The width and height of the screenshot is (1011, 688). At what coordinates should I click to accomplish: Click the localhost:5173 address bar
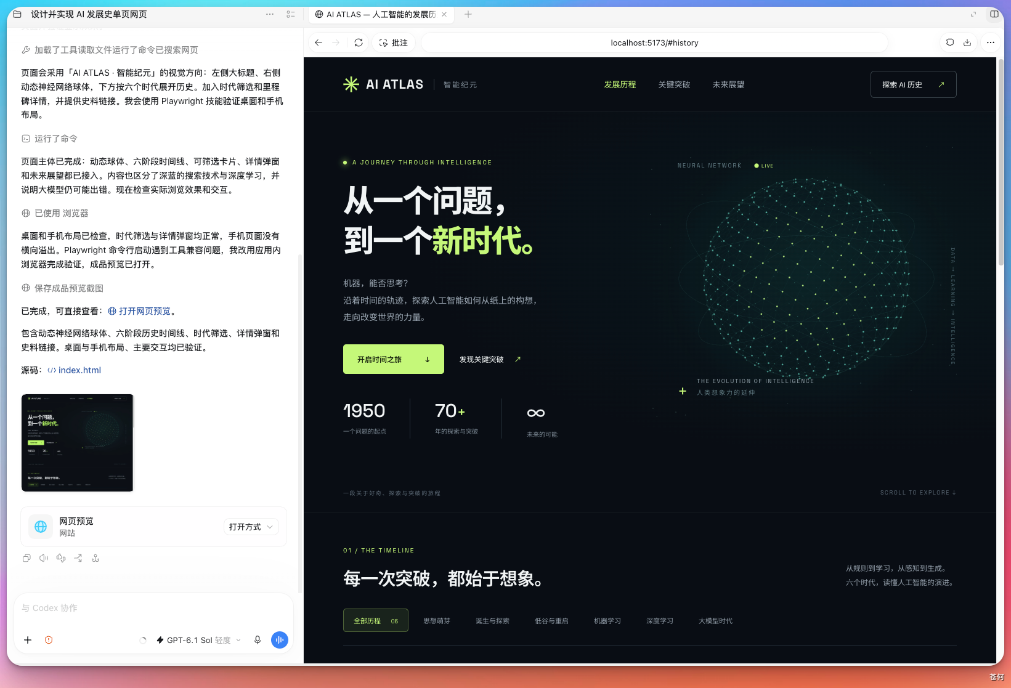click(654, 42)
